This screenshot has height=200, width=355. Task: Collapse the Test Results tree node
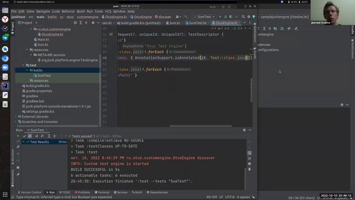coord(23,142)
